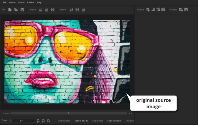Open the File menu
The height and width of the screenshot is (125, 198).
click(5, 3)
